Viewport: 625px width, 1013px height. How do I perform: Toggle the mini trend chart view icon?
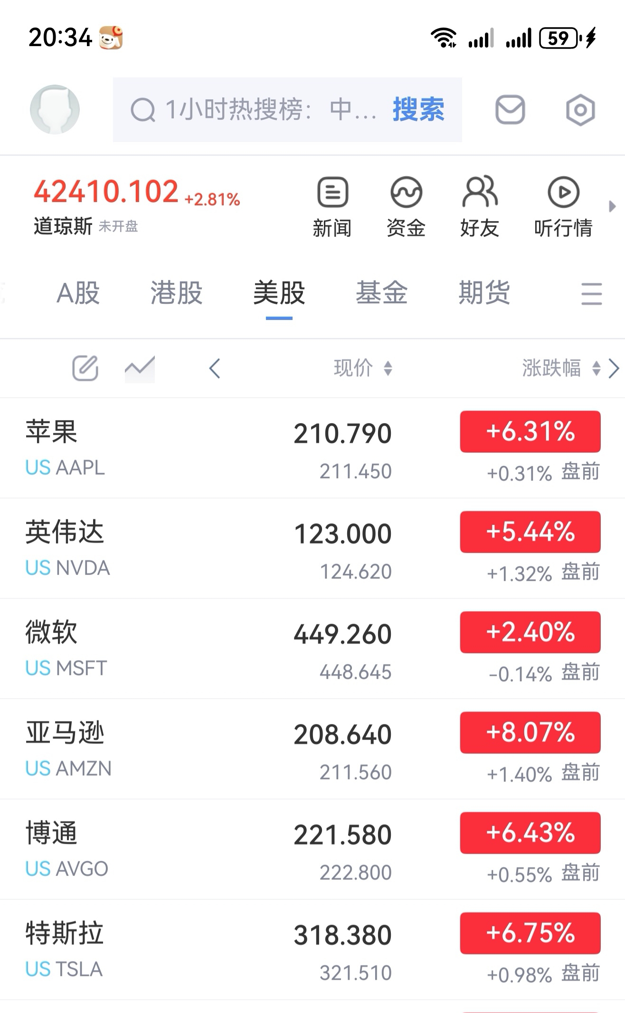(140, 368)
